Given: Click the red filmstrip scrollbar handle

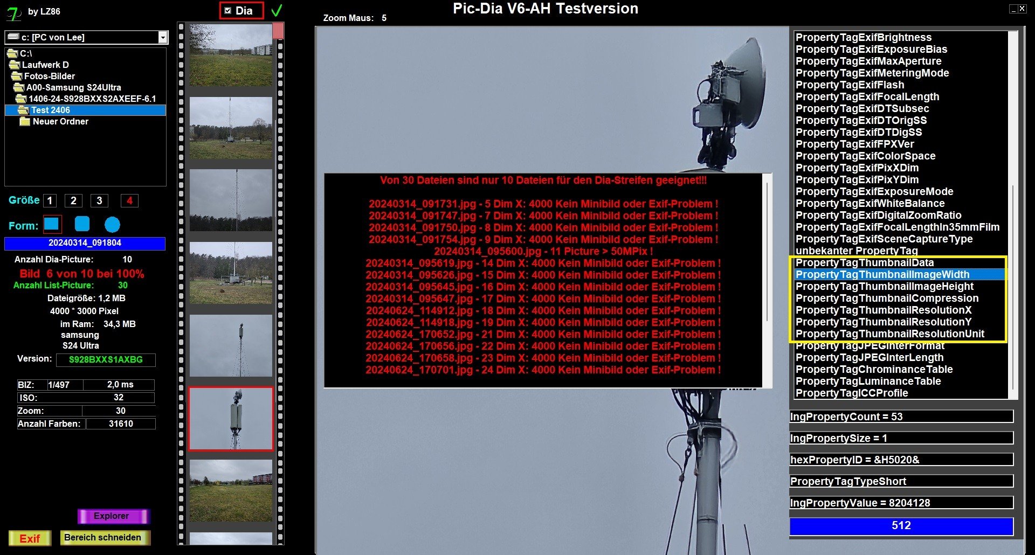Looking at the screenshot, I should (x=278, y=31).
